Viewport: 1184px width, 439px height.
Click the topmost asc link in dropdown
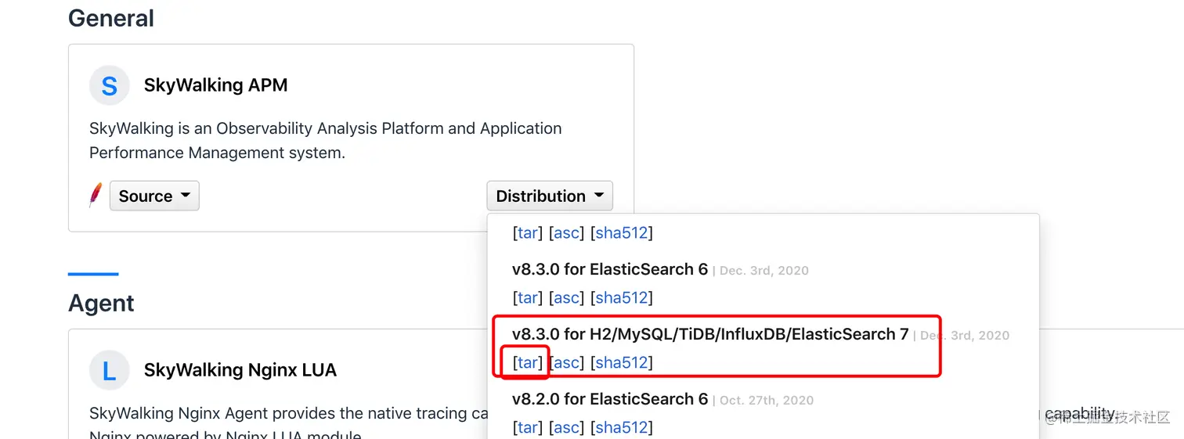pyautogui.click(x=567, y=232)
